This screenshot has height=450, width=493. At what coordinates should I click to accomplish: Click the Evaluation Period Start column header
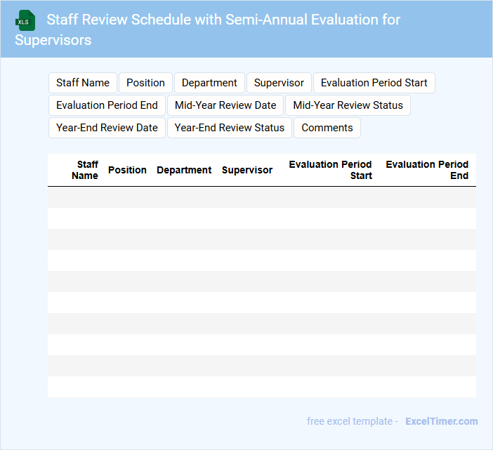[x=331, y=170]
